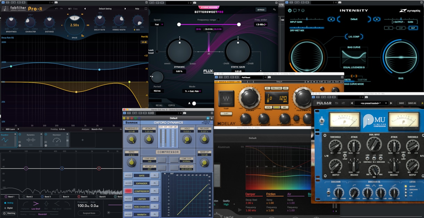424x218 pixels.
Task: Select the Band 1 tab
Action: (x=9, y=197)
